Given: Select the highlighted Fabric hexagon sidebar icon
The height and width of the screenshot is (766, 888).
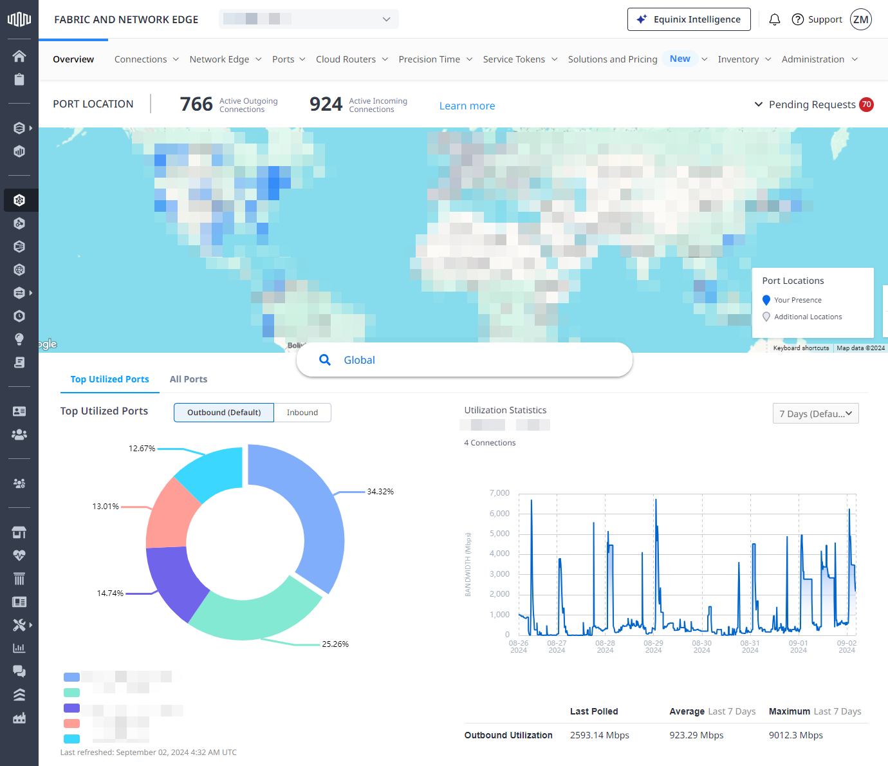Looking at the screenshot, I should [x=19, y=200].
